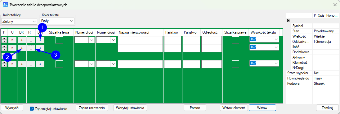This screenshot has height=114, width=340.
Task: Click Nazwa miejscowości field in first row
Action: click(x=140, y=40)
